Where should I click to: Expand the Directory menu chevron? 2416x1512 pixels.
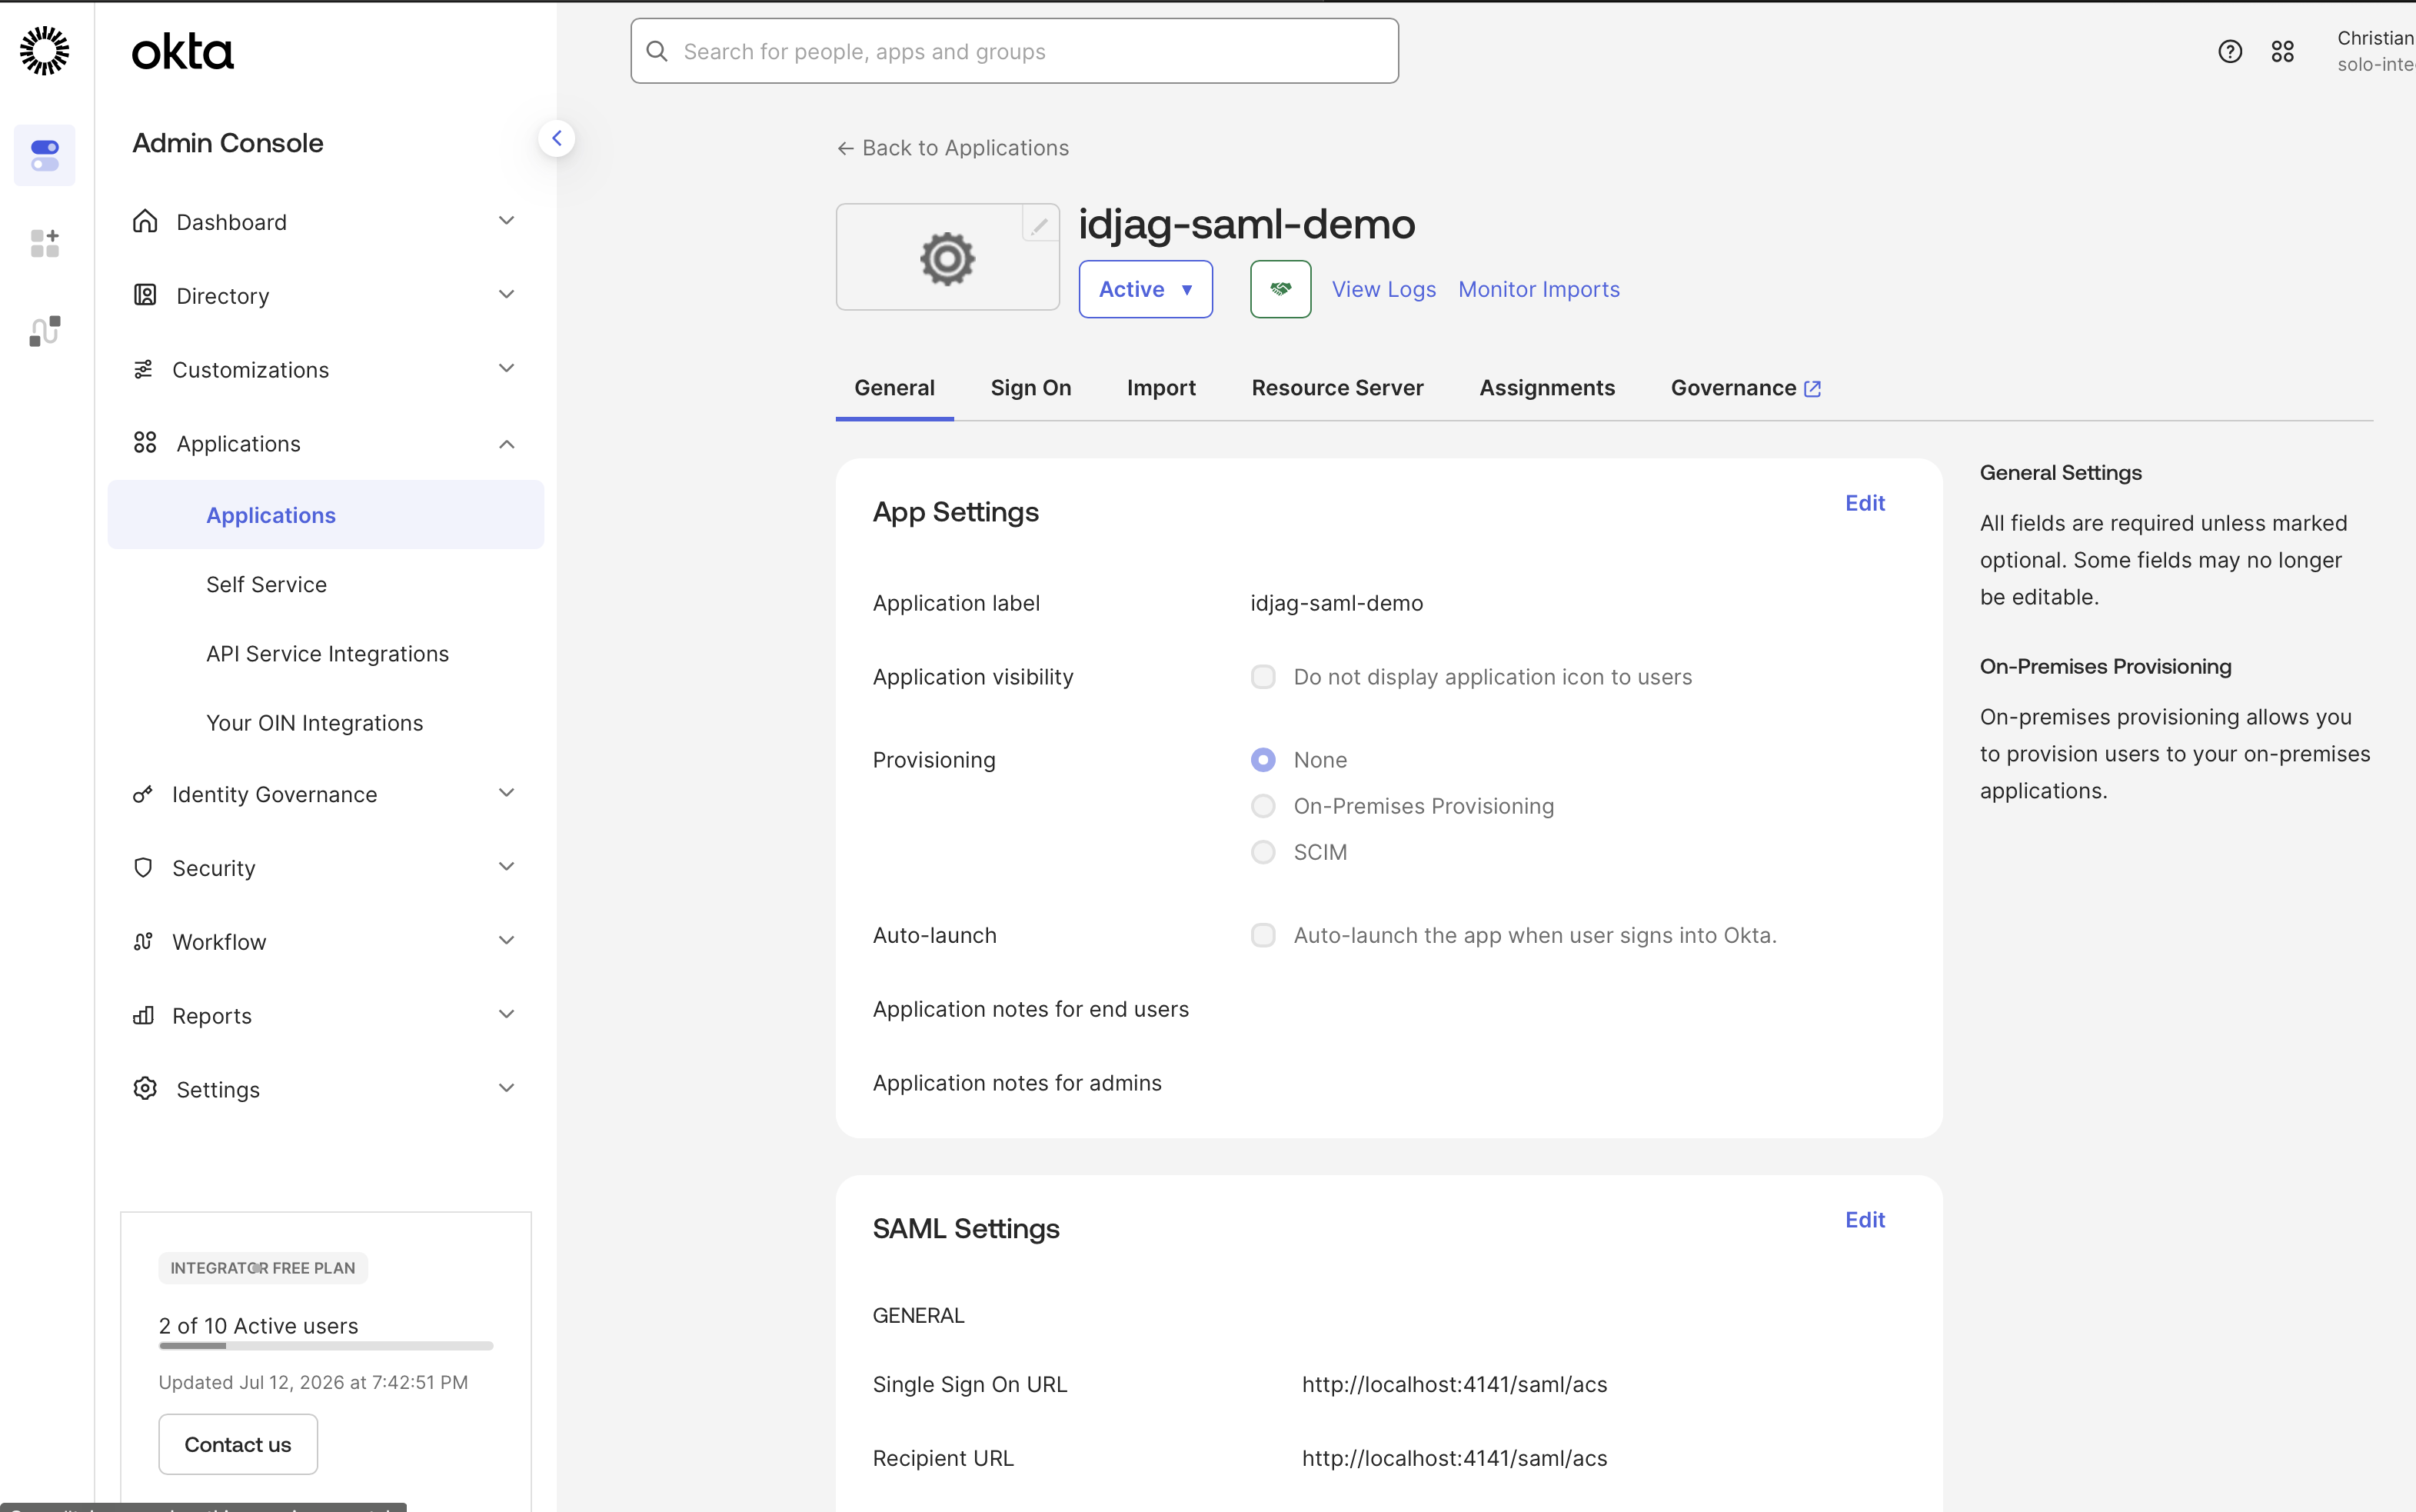click(507, 294)
